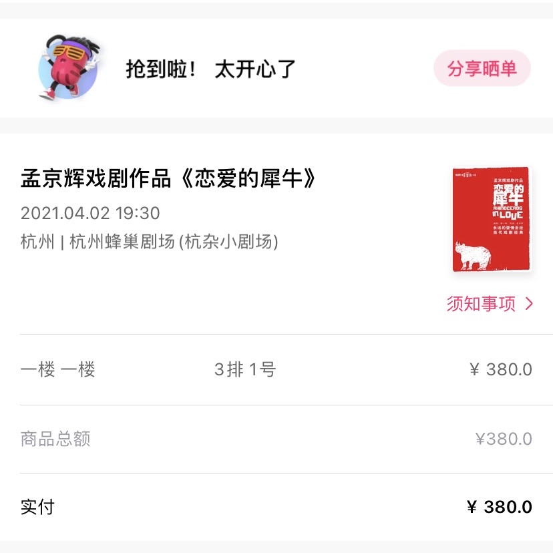The image size is (553, 553).
Task: Tap the dancing mascot avatar
Action: (x=68, y=69)
